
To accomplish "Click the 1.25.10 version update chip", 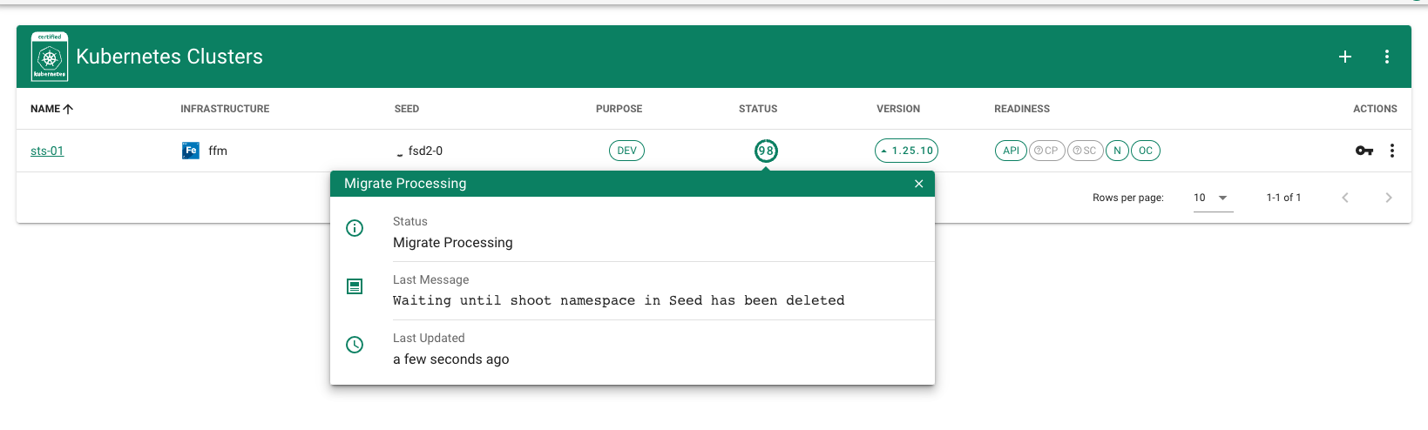I will coord(906,151).
